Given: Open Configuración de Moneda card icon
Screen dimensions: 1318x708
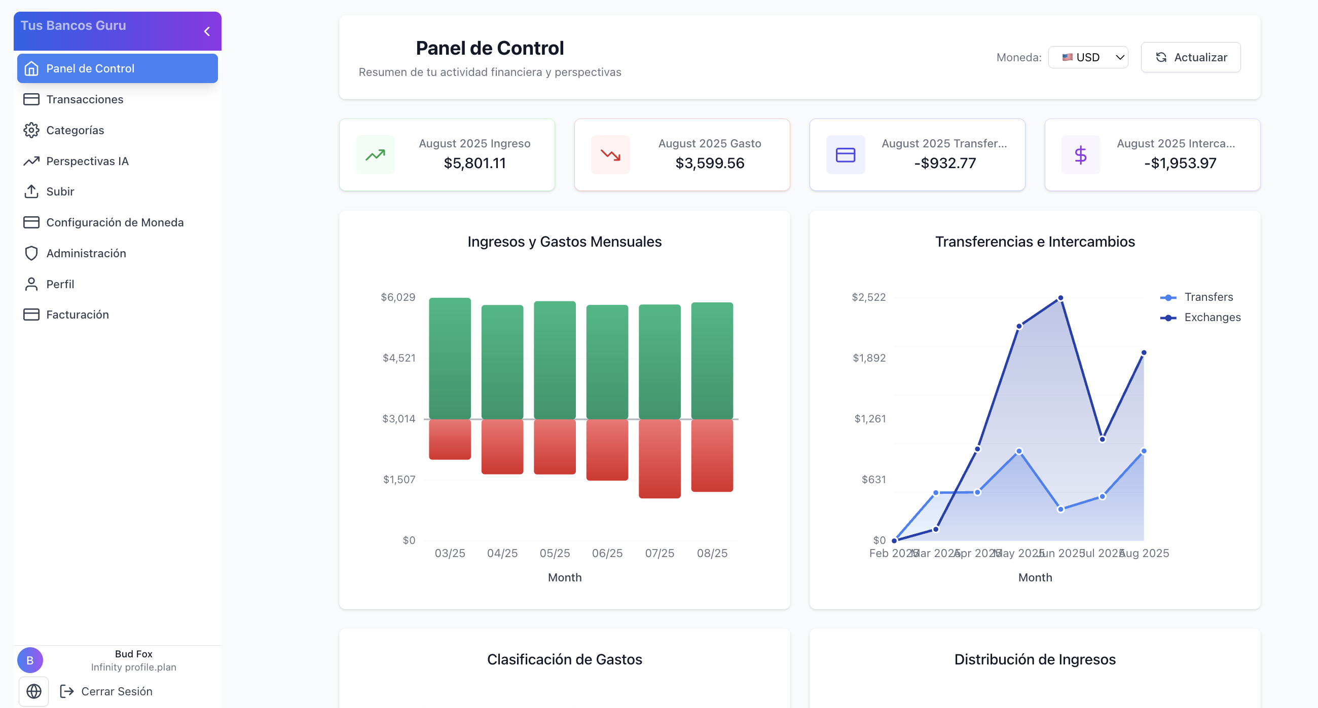Looking at the screenshot, I should coord(31,222).
